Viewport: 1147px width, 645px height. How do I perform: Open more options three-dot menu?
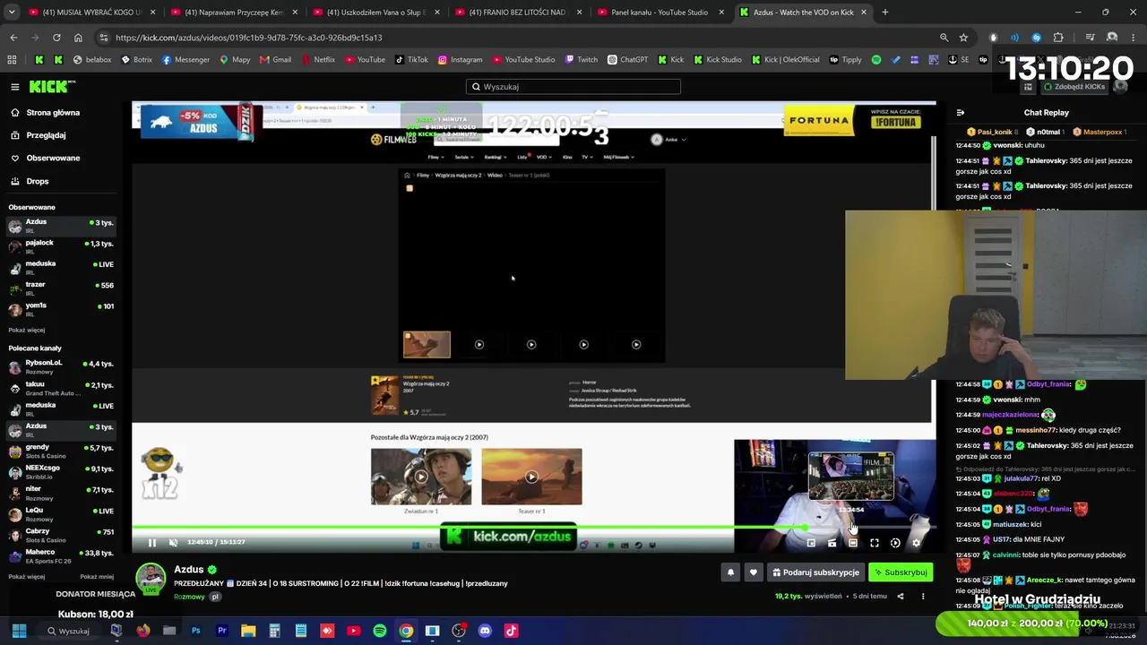(x=923, y=597)
